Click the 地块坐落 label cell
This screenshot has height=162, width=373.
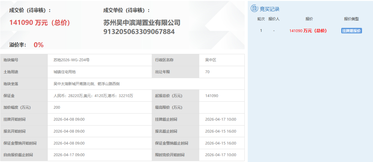tap(24, 84)
